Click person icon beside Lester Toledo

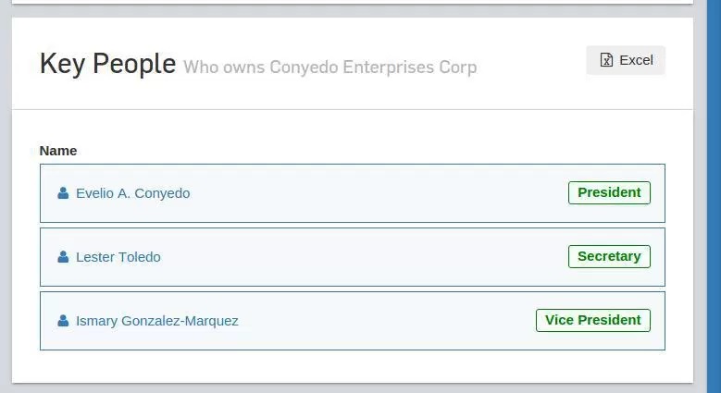[x=63, y=257]
